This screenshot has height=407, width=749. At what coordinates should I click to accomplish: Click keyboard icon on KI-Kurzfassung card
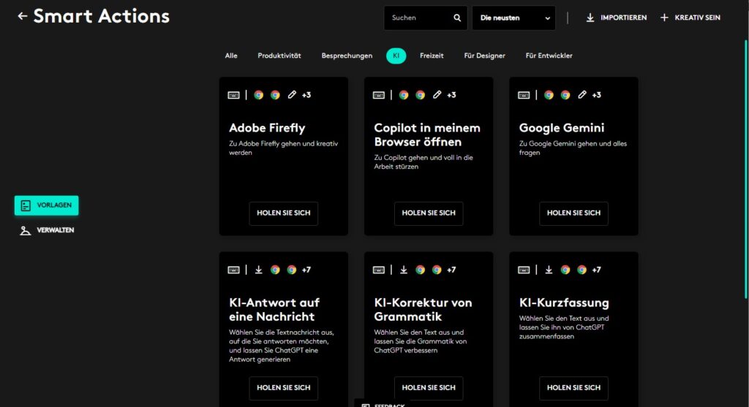(x=524, y=270)
